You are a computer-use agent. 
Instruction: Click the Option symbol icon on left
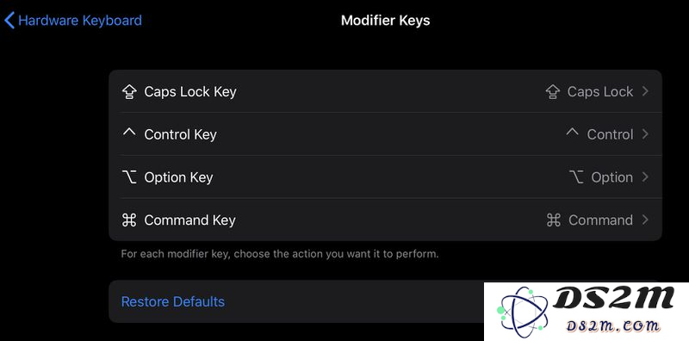point(129,177)
